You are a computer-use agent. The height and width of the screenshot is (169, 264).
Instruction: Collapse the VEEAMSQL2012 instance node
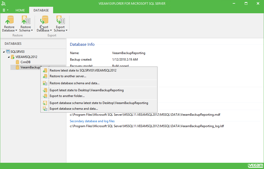(x=9, y=57)
